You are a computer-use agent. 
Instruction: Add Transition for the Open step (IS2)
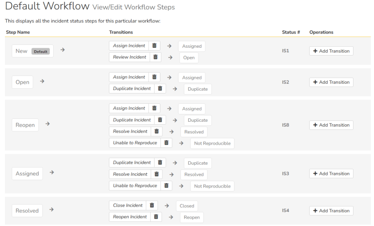(x=331, y=82)
